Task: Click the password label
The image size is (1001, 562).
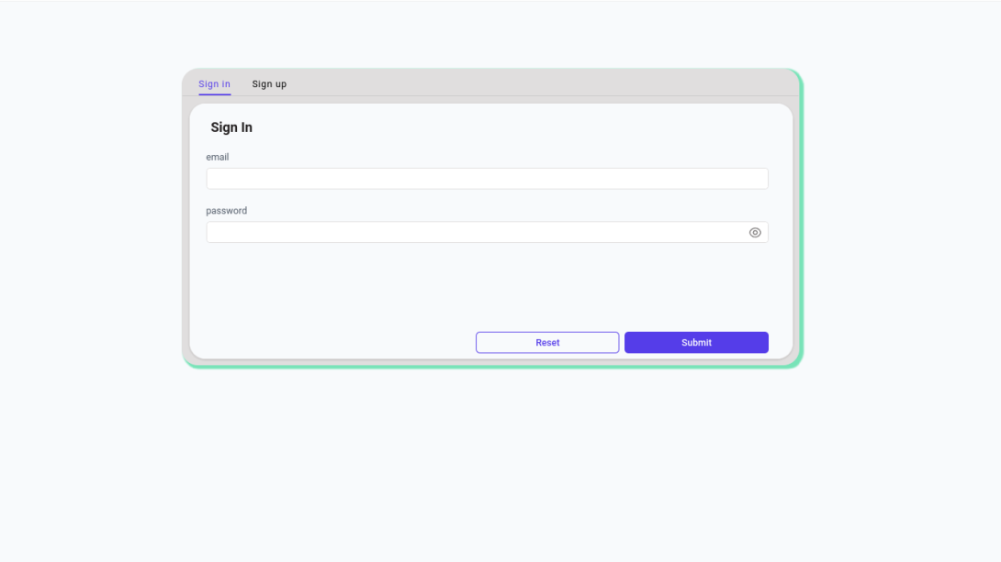Action: tap(227, 210)
